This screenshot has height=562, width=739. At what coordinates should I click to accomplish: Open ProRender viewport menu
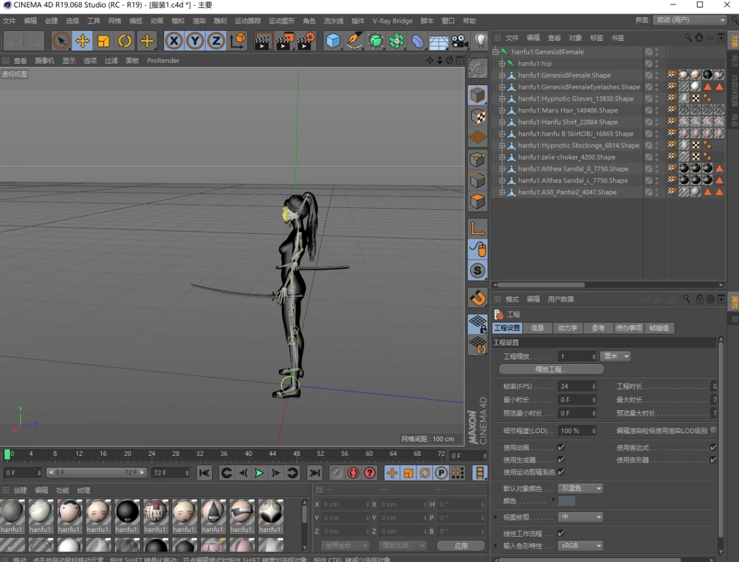163,60
